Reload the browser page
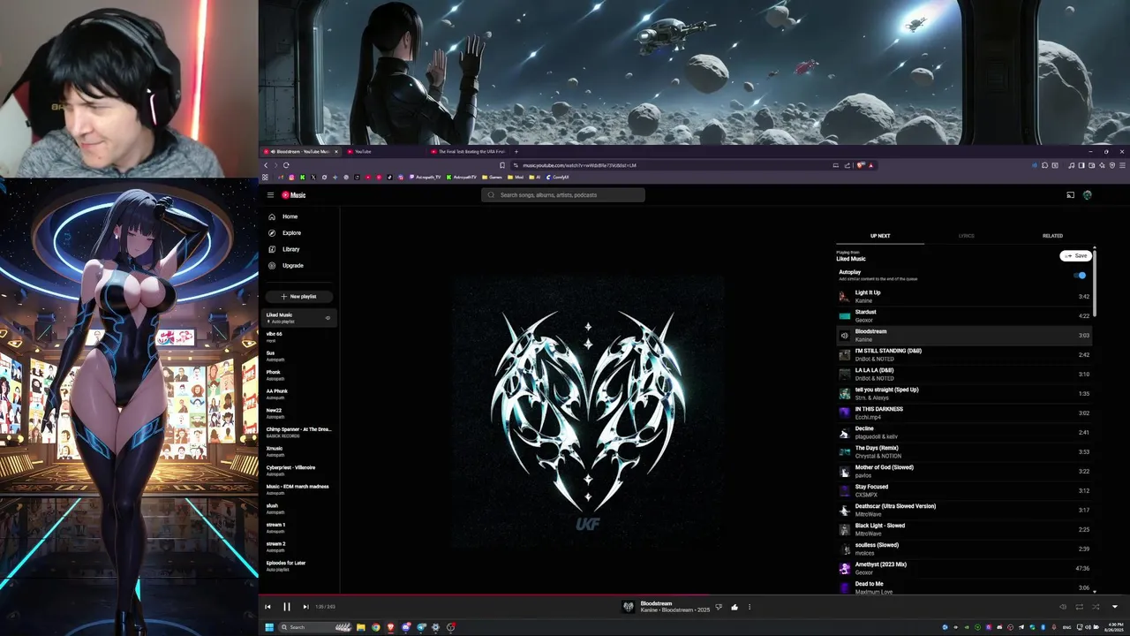Screen dimensions: 1130x636 tap(286, 165)
